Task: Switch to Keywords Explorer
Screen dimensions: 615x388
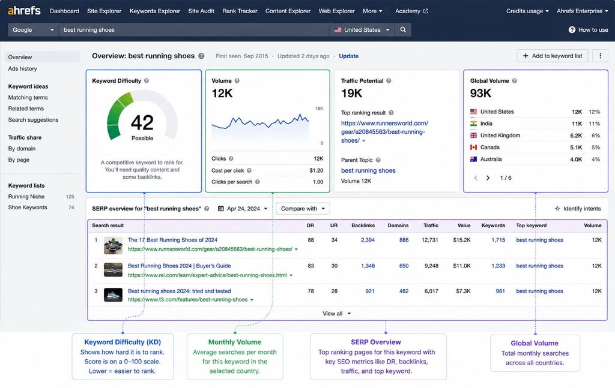Action: 155,11
